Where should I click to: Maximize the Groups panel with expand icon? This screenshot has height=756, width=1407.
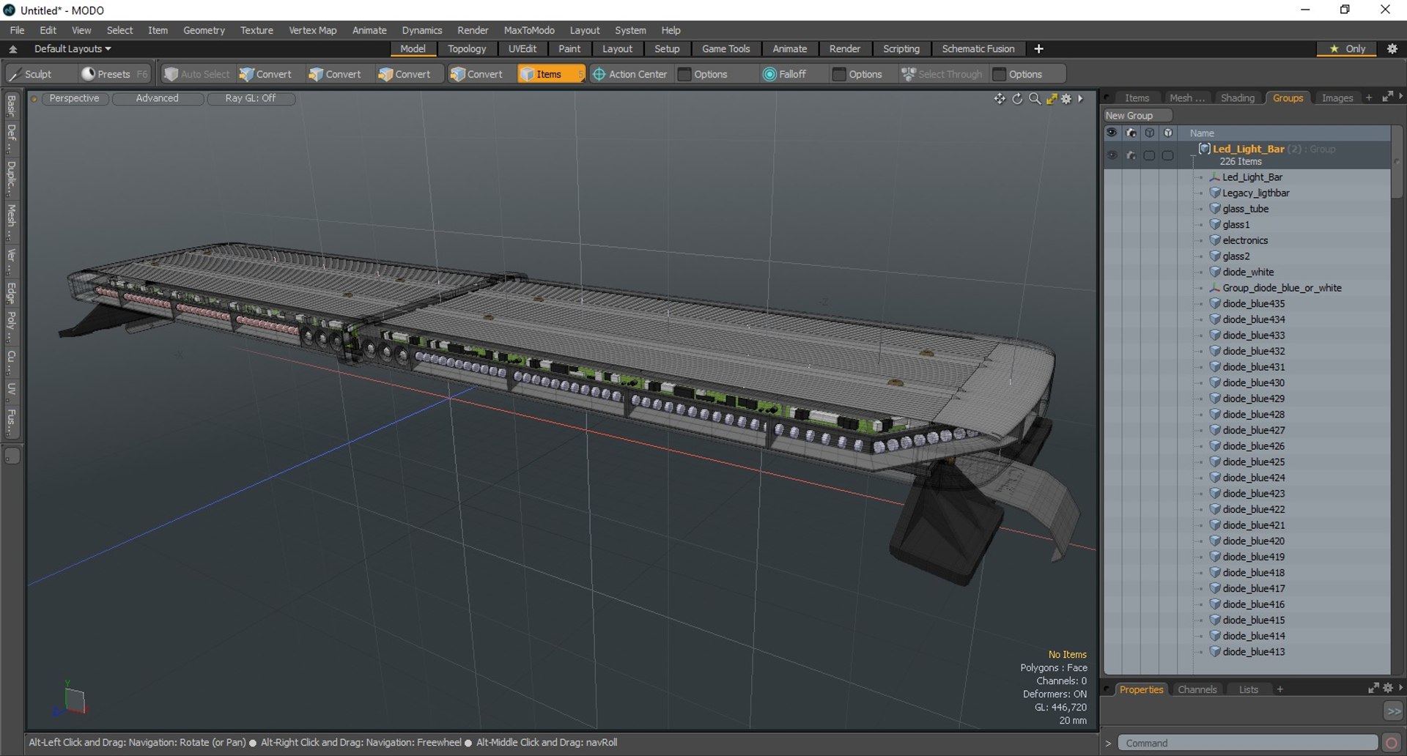1387,97
